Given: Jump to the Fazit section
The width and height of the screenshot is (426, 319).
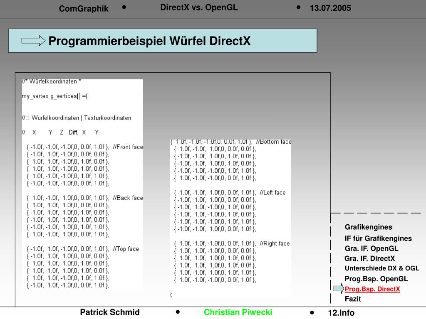Looking at the screenshot, I should tap(353, 299).
